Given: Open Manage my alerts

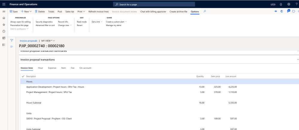Looking at the screenshot, I should tap(113, 25).
